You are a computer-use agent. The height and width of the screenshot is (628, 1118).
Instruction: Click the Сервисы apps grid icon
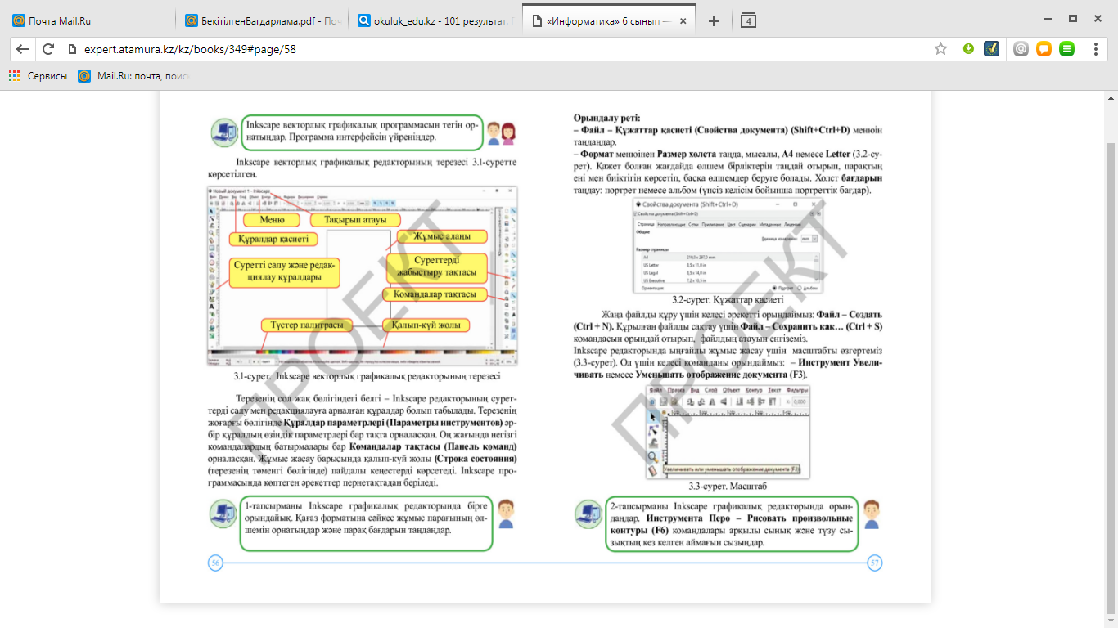point(14,76)
